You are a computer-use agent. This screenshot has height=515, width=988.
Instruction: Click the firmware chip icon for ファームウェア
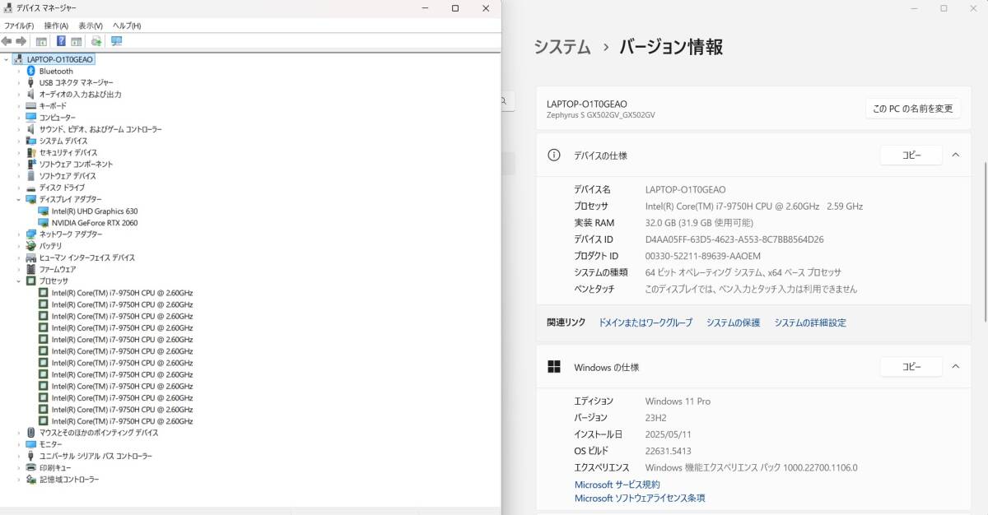(31, 269)
